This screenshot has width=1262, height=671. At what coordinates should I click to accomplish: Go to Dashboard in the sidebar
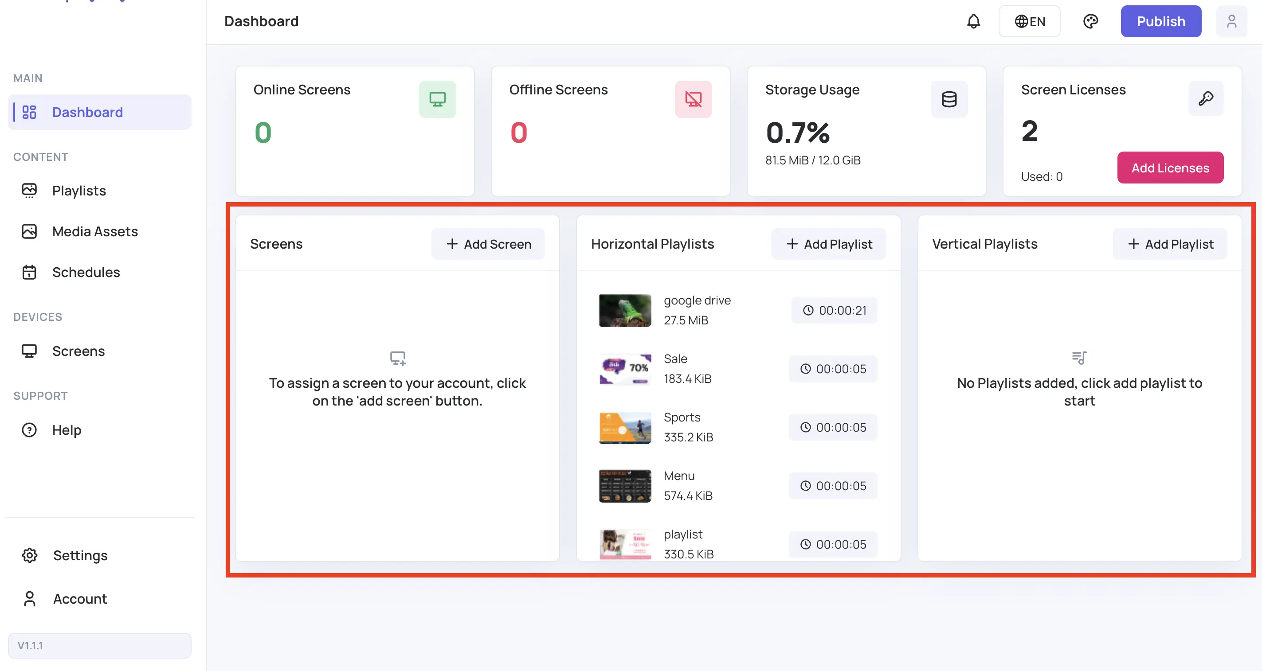coord(100,112)
